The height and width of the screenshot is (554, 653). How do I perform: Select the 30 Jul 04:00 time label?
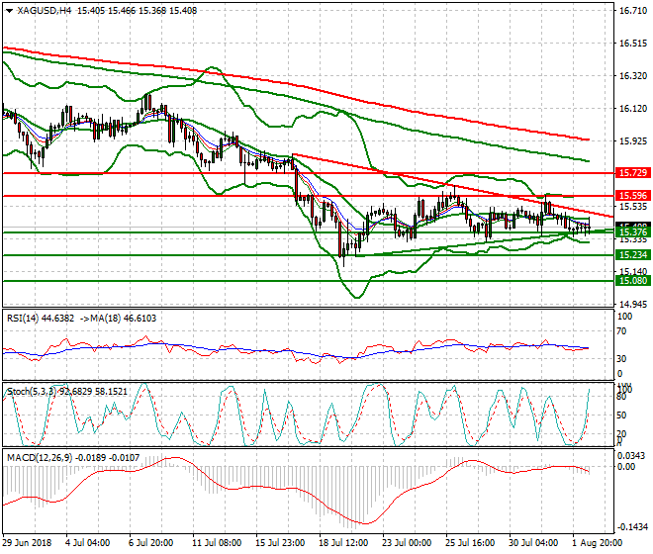533,543
